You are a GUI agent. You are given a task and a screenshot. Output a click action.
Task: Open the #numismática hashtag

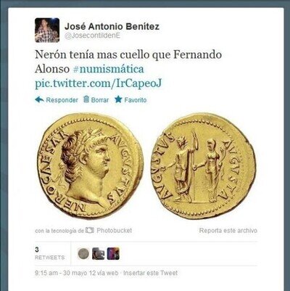coord(108,69)
